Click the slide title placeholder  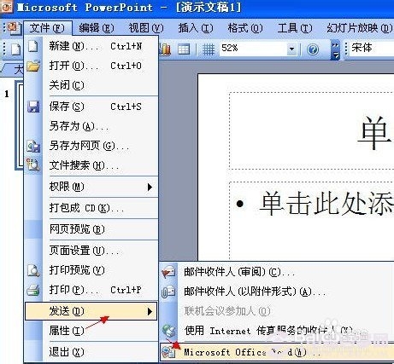(311, 130)
